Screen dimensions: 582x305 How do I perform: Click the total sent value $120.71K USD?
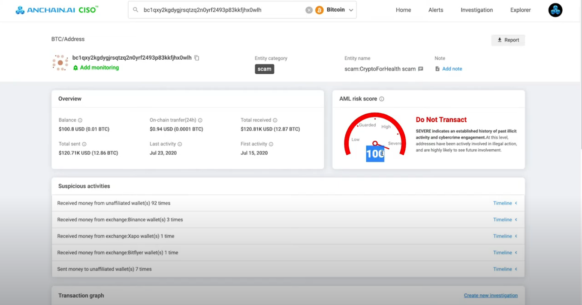(88, 153)
